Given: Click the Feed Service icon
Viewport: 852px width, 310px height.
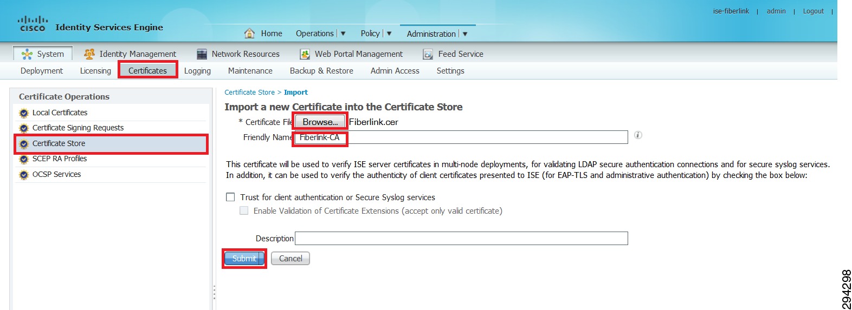Looking at the screenshot, I should 428,54.
